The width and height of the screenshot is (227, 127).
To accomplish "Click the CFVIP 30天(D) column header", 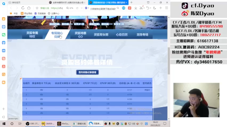I will coord(108,83).
